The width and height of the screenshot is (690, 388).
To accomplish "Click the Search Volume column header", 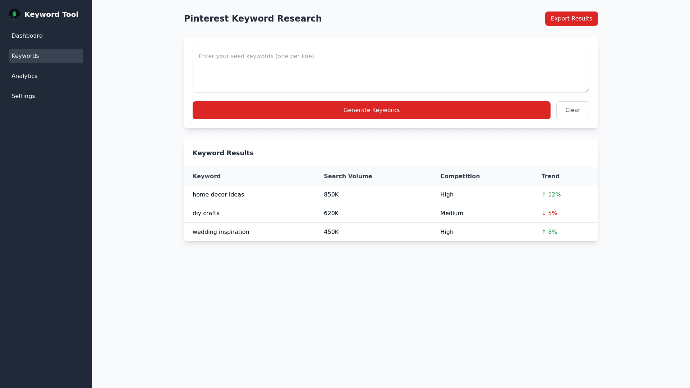I will 348,176.
